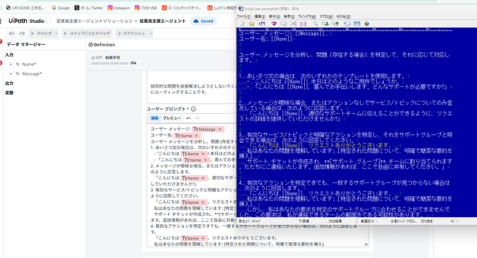Click redo arrow in user prompt editor
Viewport: 477px width, 258px height.
pyautogui.click(x=197, y=118)
